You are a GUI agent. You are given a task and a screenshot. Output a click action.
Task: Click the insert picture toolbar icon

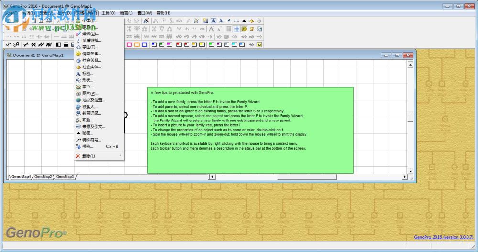tap(206, 21)
